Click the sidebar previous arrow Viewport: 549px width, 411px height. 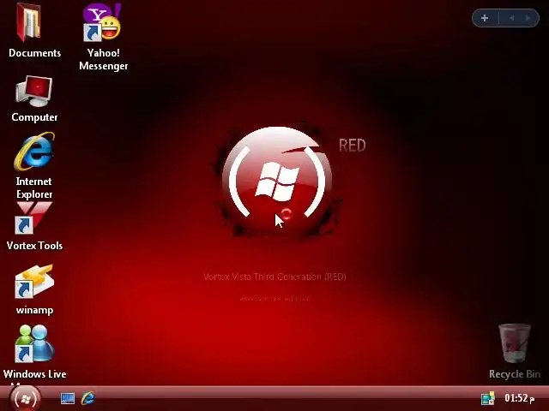click(x=512, y=18)
